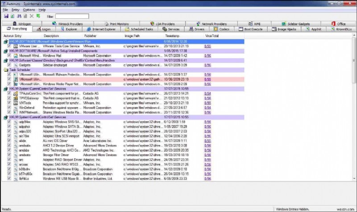This screenshot has width=357, height=212.
Task: Disable the TPAutoConnSvc service checkbox
Action: [x=9, y=93]
